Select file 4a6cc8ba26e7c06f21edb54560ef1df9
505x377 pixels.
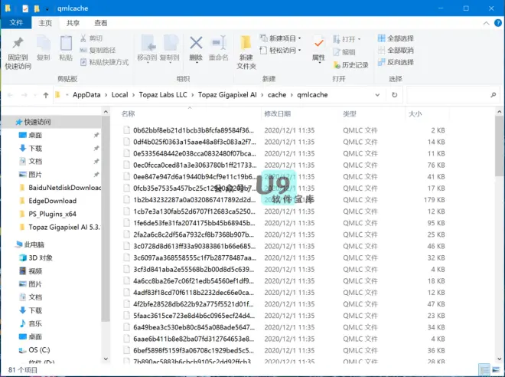[x=194, y=281]
